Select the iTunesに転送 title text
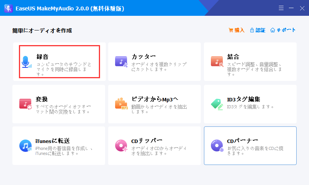This screenshot has width=309, height=185. click(53, 141)
